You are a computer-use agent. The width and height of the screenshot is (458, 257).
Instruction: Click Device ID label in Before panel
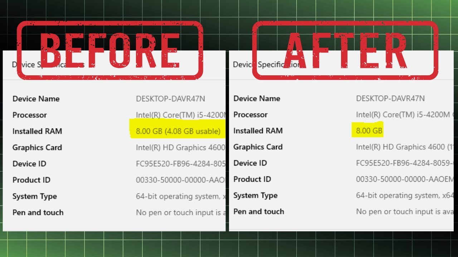pos(29,164)
